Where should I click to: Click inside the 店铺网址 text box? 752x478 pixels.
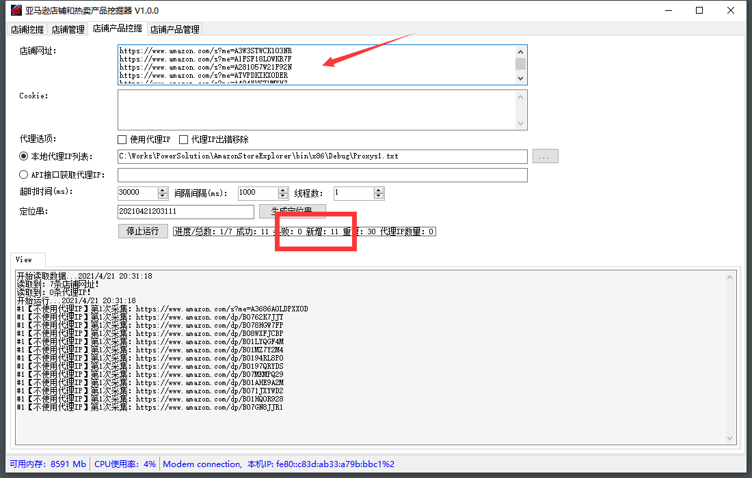tap(317, 65)
